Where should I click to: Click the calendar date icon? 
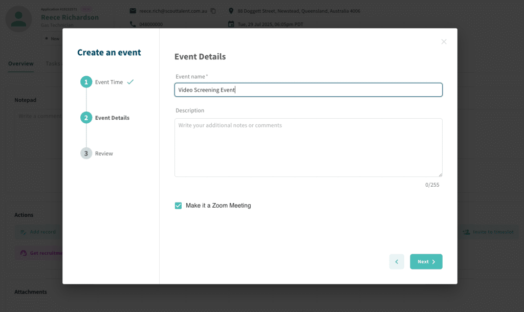(x=231, y=24)
